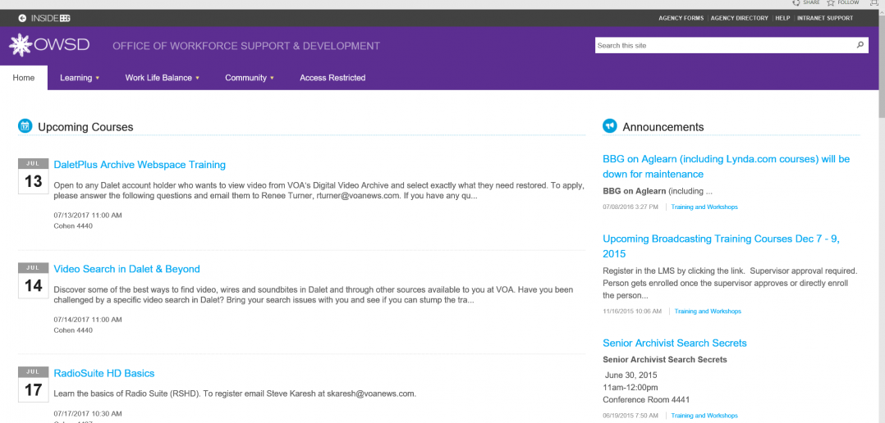Click inside the Search this site field
This screenshot has height=423, width=885.
click(x=722, y=45)
